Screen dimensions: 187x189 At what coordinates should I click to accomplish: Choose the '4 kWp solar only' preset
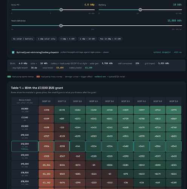tap(47, 39)
